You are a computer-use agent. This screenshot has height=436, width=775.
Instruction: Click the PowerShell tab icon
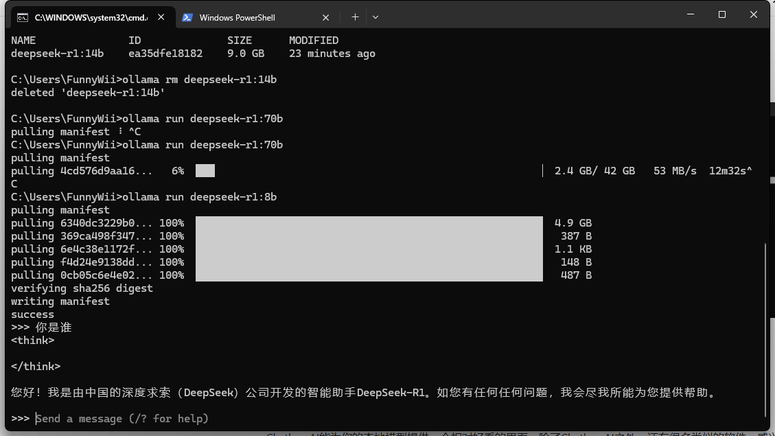187,17
